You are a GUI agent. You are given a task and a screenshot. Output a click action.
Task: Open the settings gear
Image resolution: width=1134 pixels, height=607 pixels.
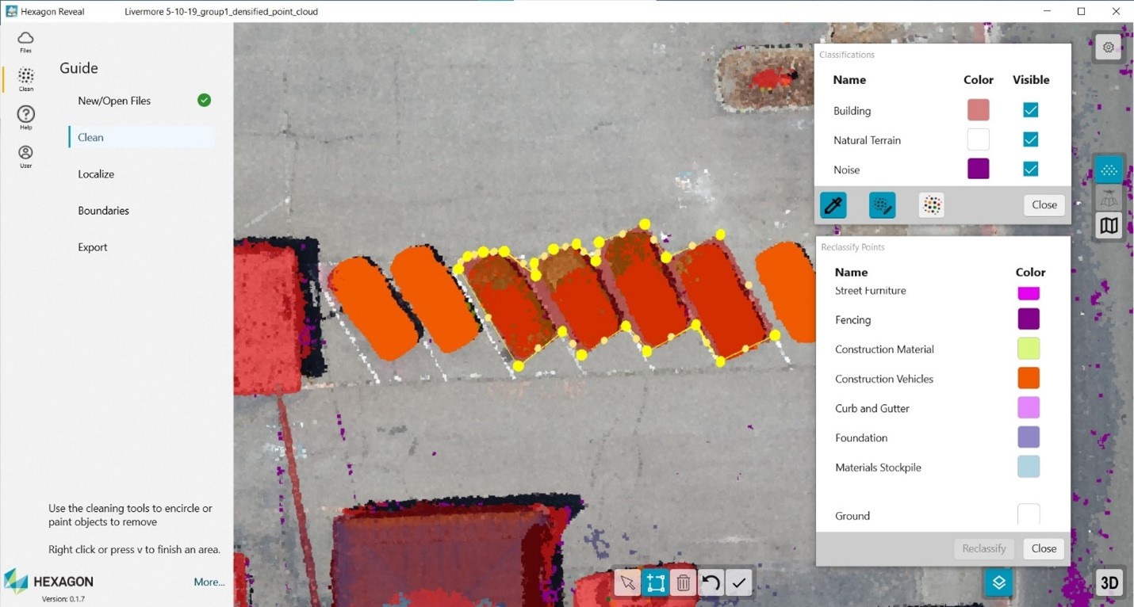coord(1109,48)
